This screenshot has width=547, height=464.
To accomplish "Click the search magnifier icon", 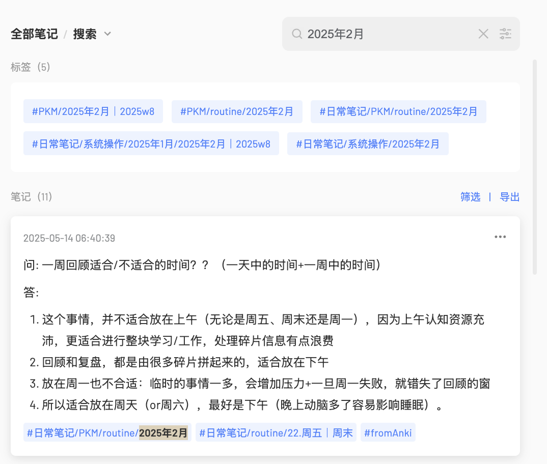I will [297, 34].
